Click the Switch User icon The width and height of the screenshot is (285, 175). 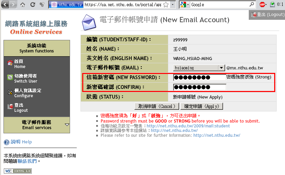[10, 78]
